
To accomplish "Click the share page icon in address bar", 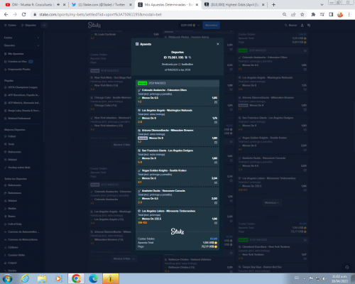I will (x=293, y=14).
